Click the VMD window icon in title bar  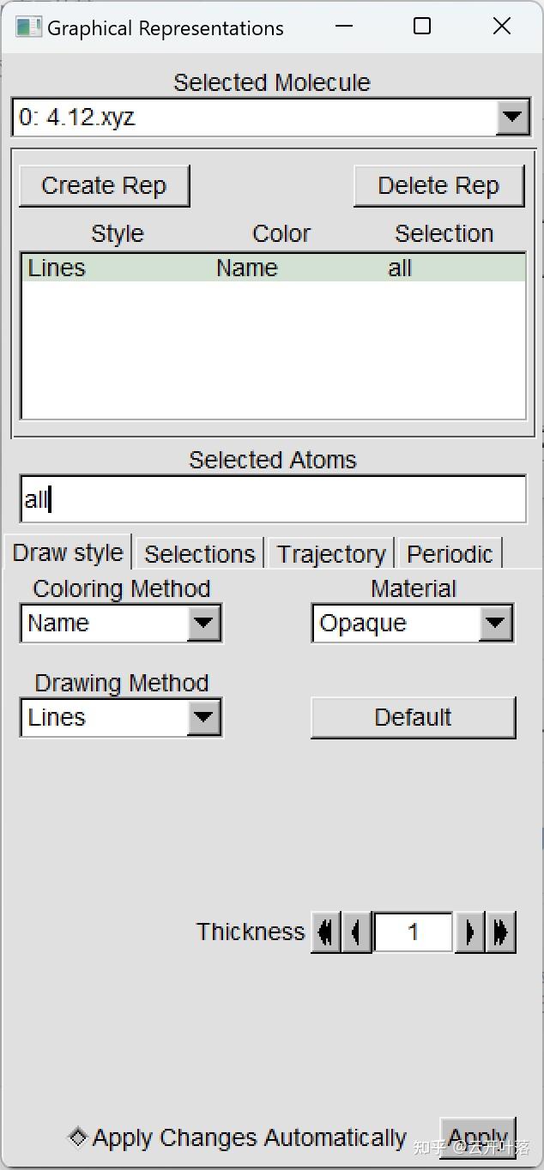click(x=28, y=27)
